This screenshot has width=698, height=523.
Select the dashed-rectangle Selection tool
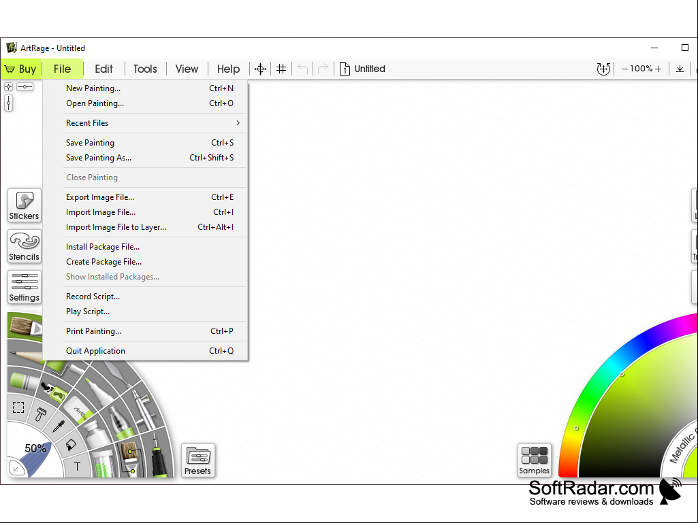tap(18, 407)
